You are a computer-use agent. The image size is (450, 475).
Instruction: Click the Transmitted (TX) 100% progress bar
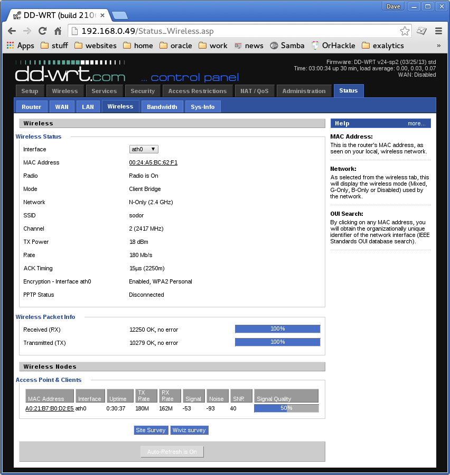pos(278,342)
